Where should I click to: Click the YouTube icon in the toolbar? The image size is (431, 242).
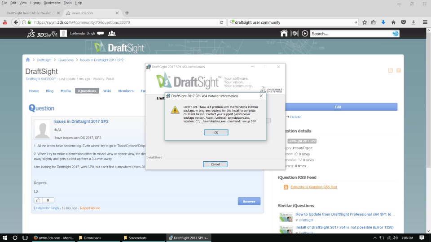click(5, 22)
